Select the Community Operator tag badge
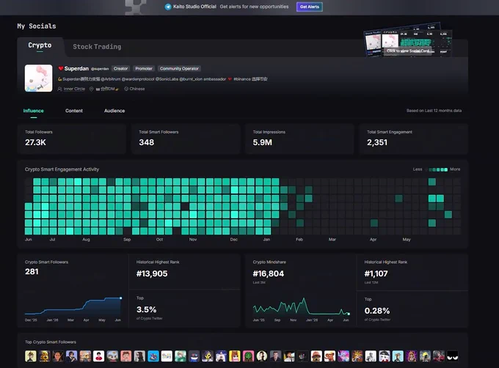 click(x=179, y=69)
